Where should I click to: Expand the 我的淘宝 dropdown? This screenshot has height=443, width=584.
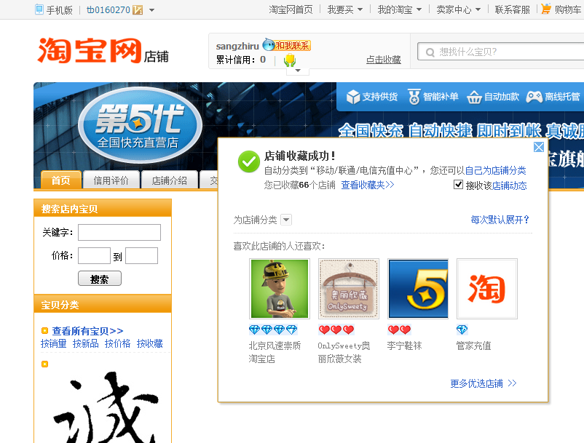pos(419,10)
